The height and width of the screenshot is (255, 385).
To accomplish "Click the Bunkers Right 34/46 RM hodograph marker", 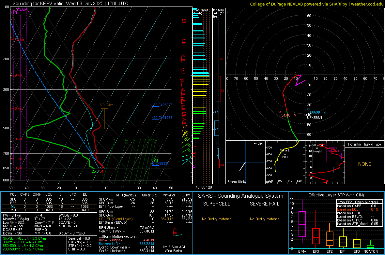I will click(280, 112).
